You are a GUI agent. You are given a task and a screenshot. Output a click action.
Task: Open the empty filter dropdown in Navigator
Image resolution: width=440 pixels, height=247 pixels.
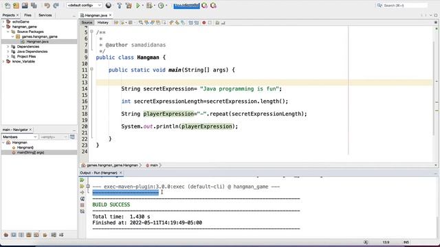[x=54, y=137]
